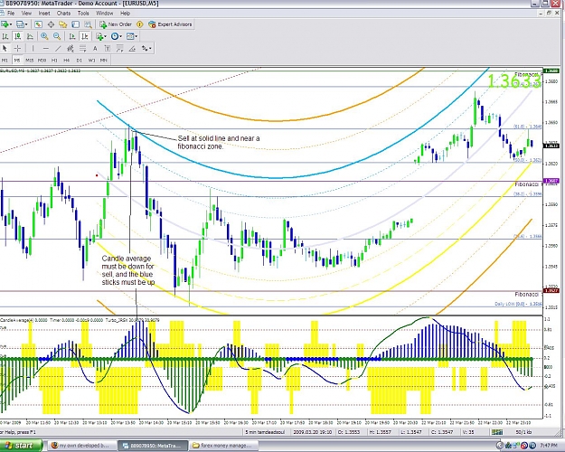Select the M5 timeframe button
Image resolution: width=565 pixels, height=452 pixels.
[17, 61]
